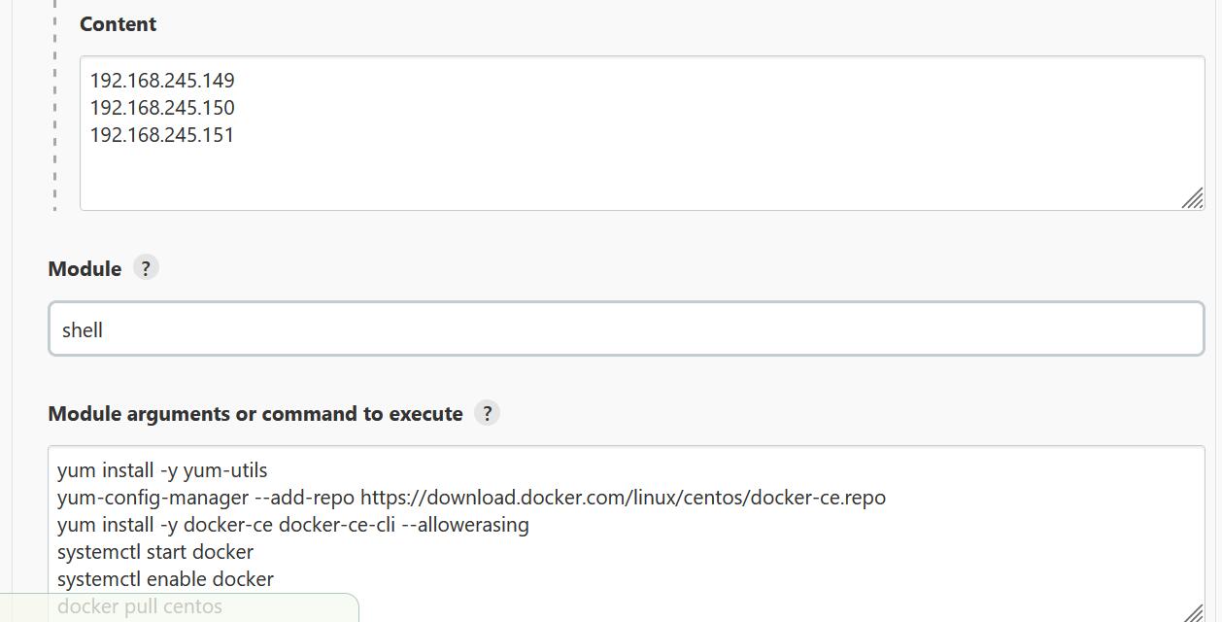The image size is (1222, 622).
Task: Place cursor on the 192.168.245.150 line
Action: pyautogui.click(x=162, y=108)
